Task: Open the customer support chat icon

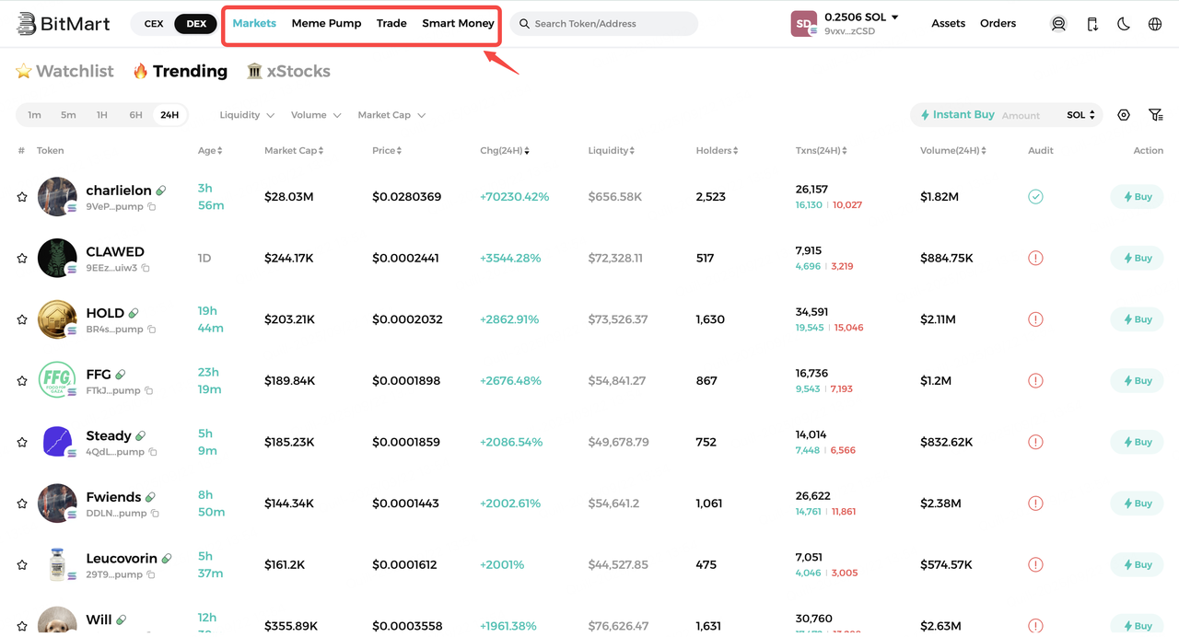Action: [1058, 23]
